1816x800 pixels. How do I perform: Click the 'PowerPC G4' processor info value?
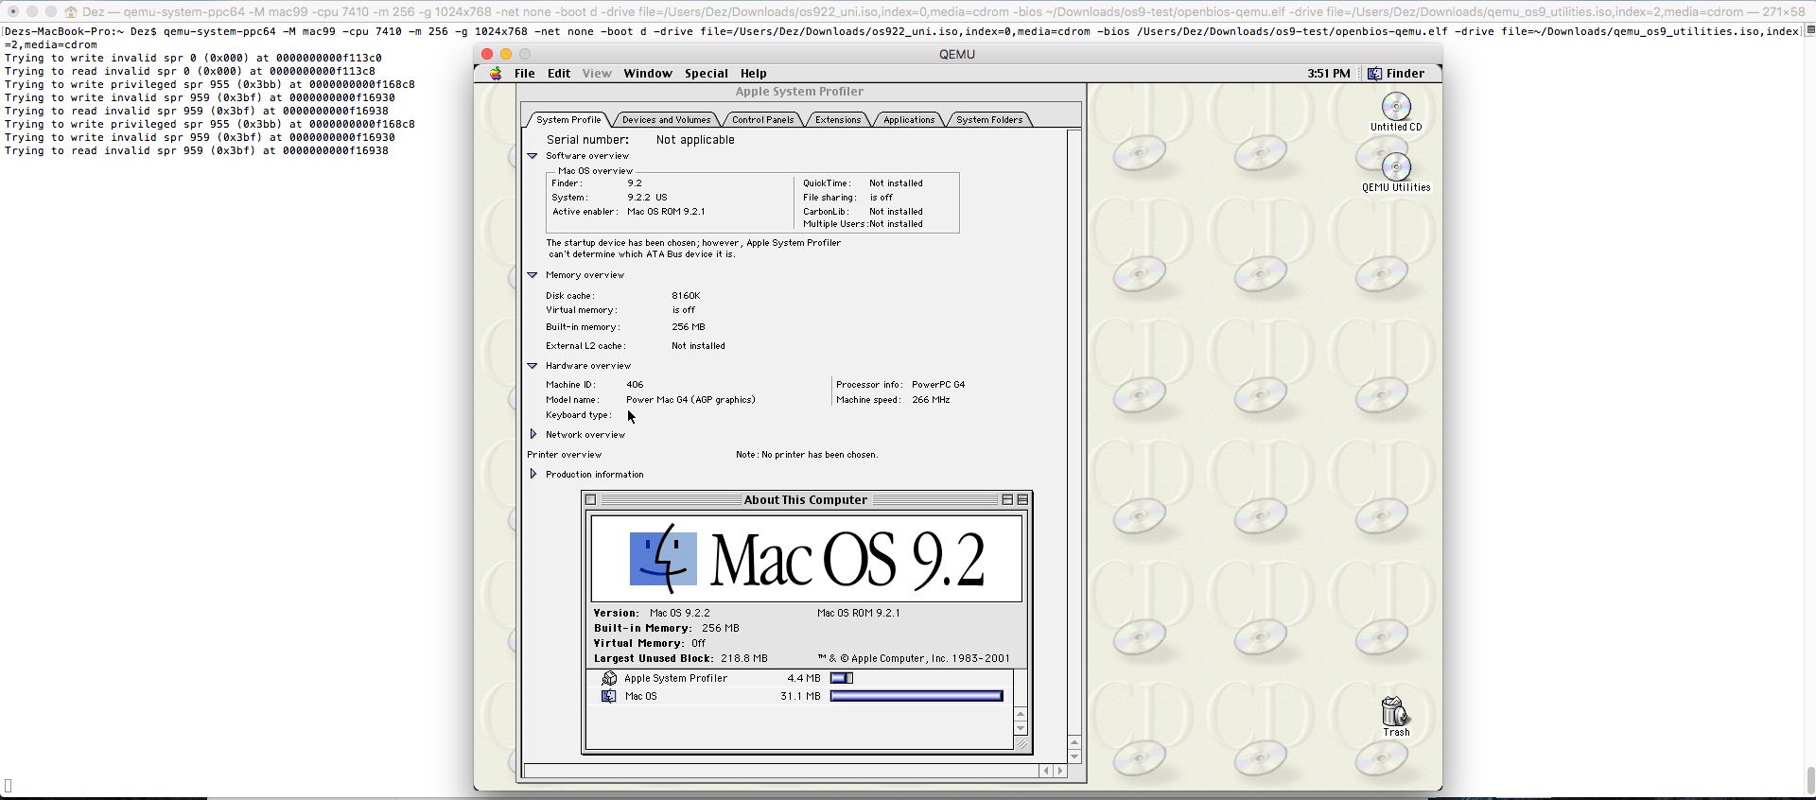click(x=938, y=385)
